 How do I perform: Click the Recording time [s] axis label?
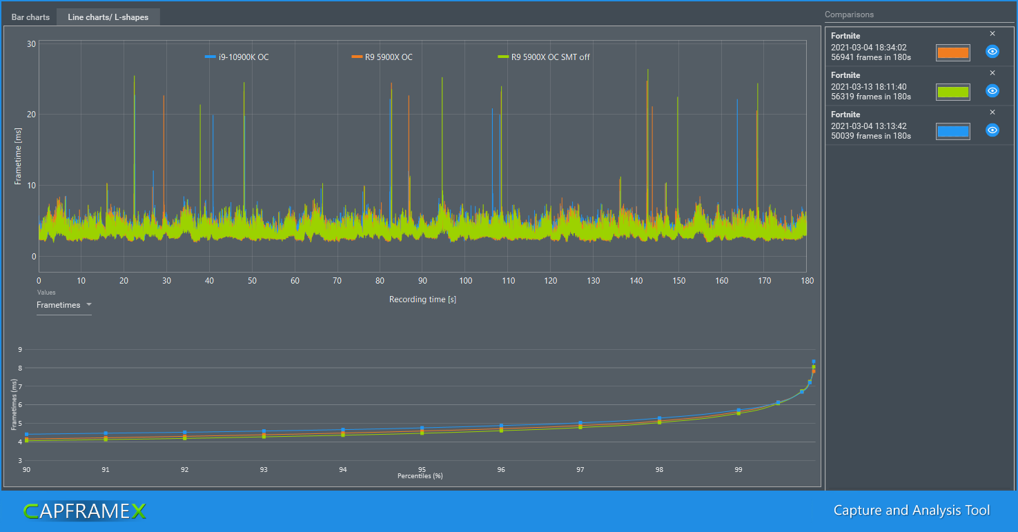(x=422, y=299)
